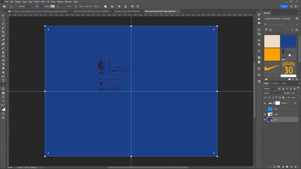Go back from Oakland library folder
The image size is (301, 169).
pos(264,19)
